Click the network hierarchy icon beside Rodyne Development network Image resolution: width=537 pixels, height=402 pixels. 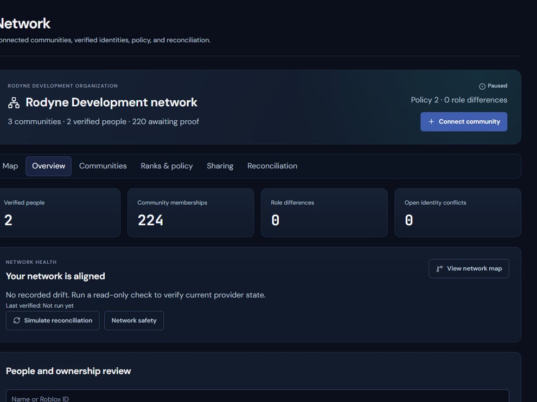tap(14, 102)
